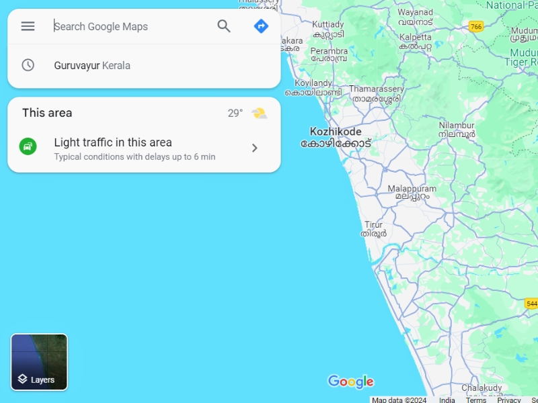This screenshot has height=403, width=538.
Task: Click the recent search clock icon
Action: point(28,65)
